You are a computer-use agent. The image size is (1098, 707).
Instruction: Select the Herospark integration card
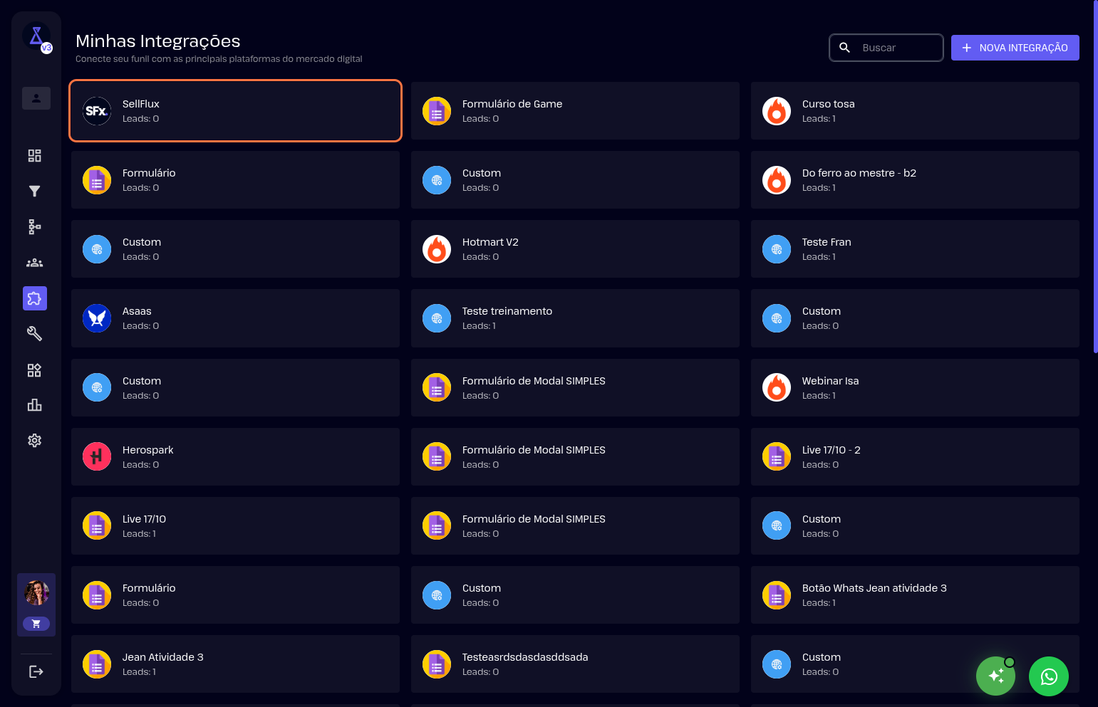235,456
